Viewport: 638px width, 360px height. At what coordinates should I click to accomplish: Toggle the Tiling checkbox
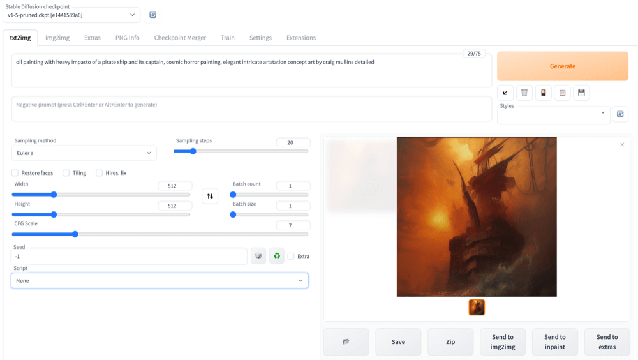click(x=66, y=173)
